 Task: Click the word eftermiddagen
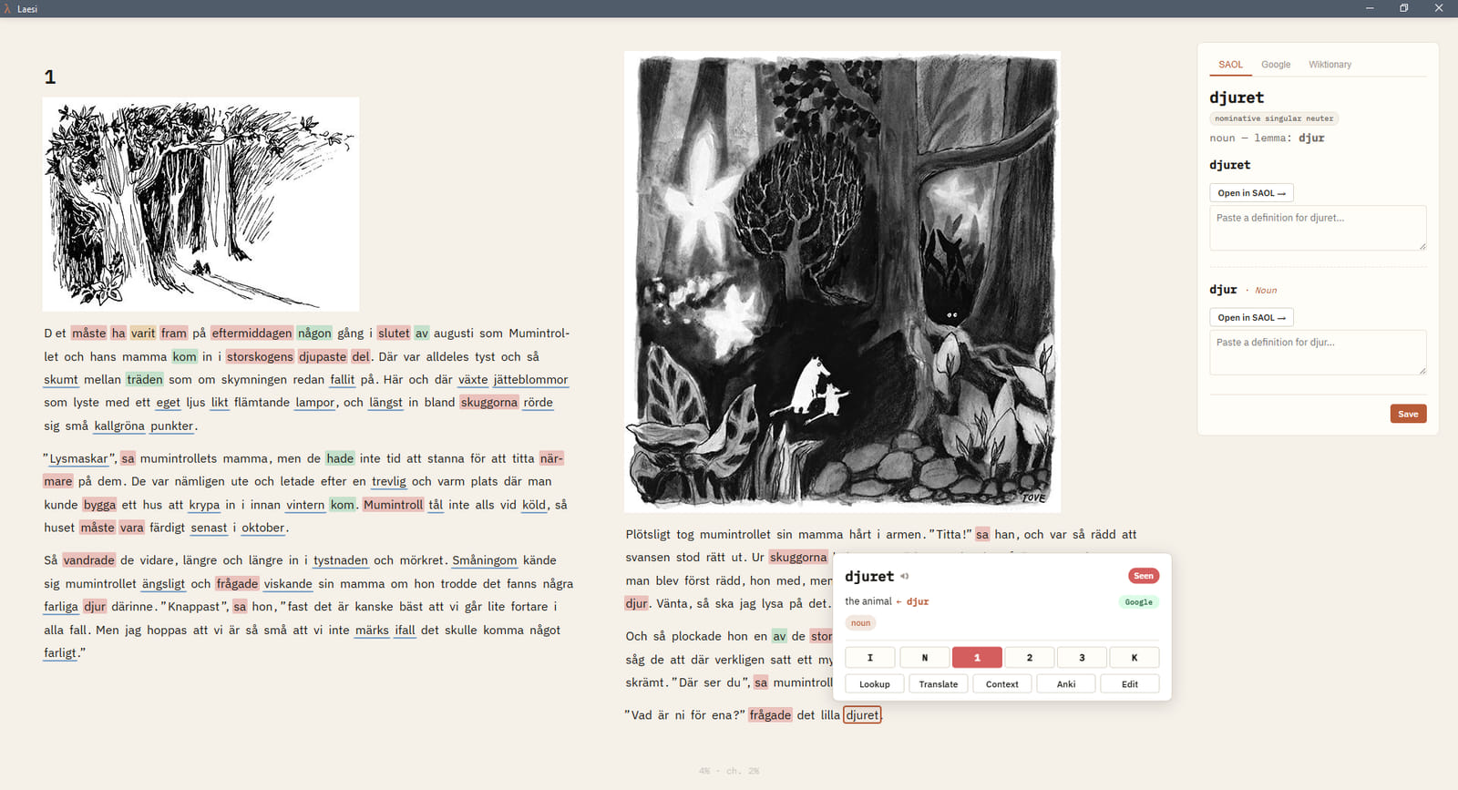tap(252, 333)
